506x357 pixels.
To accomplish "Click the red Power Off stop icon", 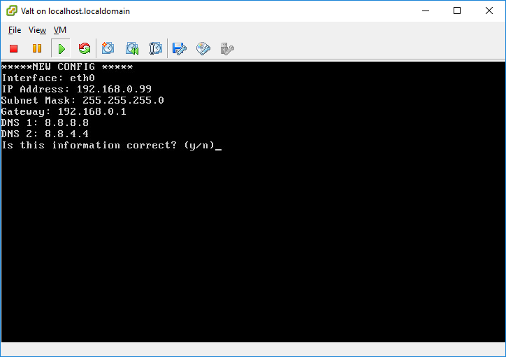I will (13, 49).
